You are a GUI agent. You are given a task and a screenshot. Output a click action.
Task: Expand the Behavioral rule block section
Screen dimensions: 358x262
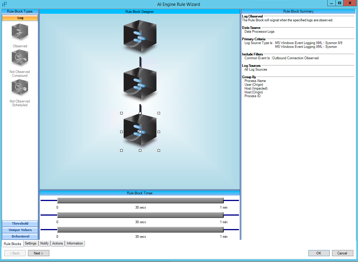coord(20,236)
